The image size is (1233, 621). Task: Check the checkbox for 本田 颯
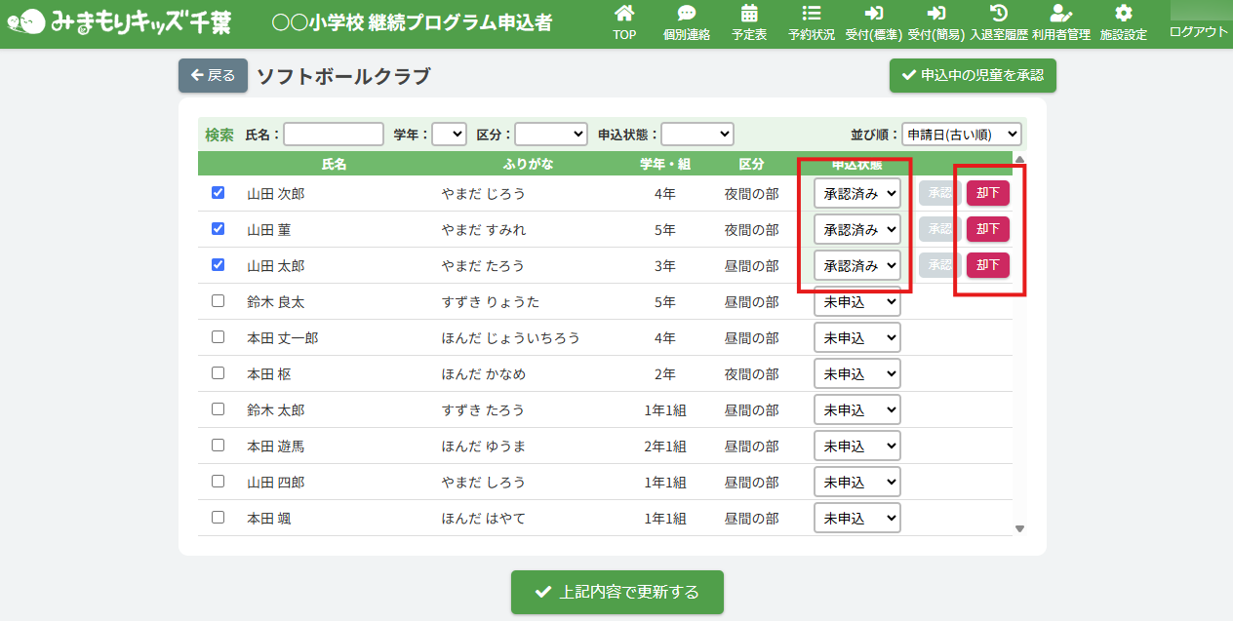click(x=218, y=518)
